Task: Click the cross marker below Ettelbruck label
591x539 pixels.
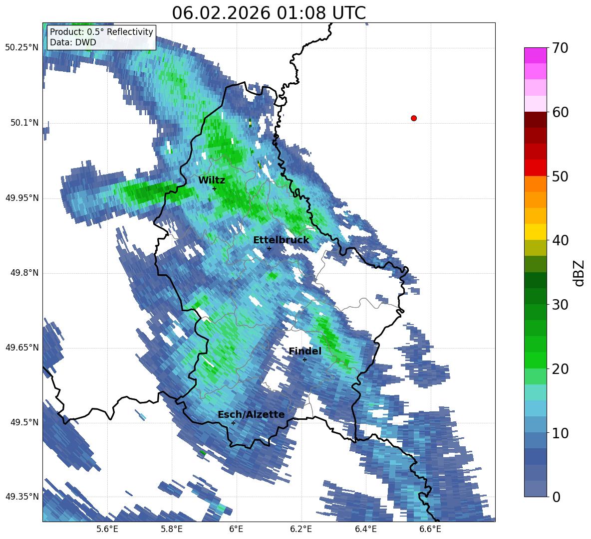Action: coord(269,248)
